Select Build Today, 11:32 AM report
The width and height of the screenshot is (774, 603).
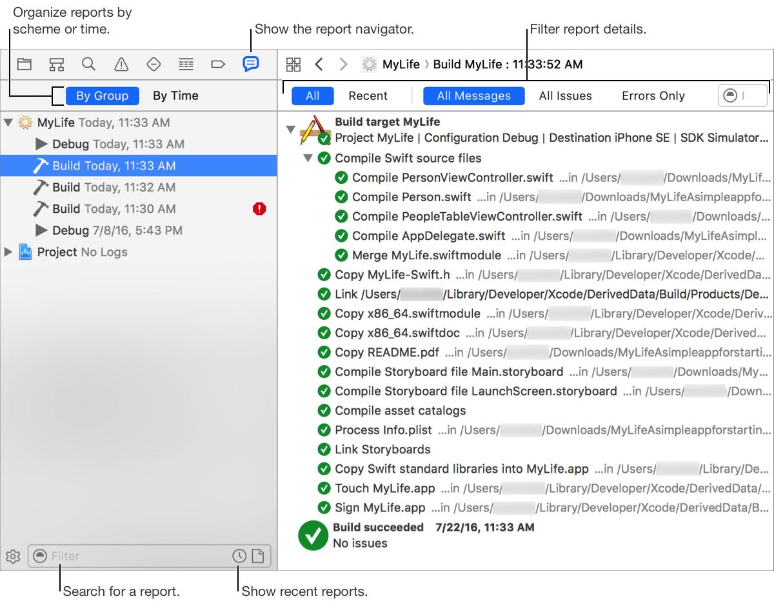point(139,187)
